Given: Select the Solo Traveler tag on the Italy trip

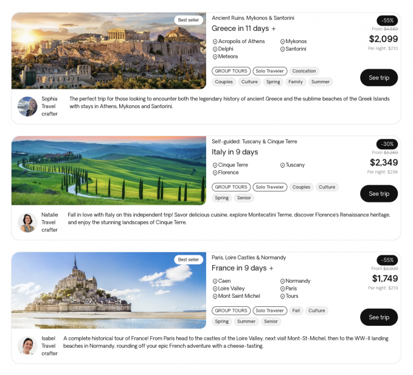Looking at the screenshot, I should pyautogui.click(x=269, y=187).
